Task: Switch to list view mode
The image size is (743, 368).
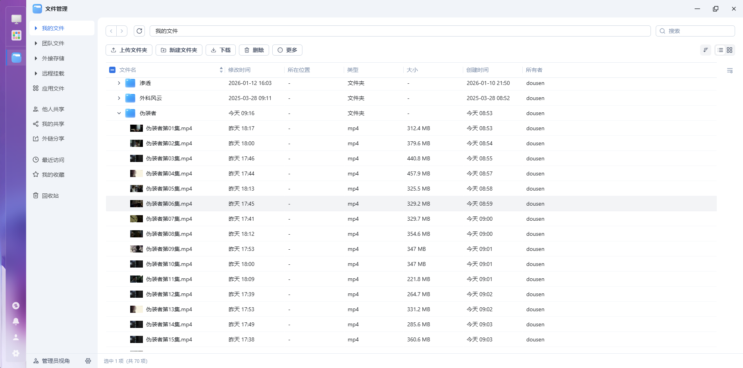Action: coord(720,50)
